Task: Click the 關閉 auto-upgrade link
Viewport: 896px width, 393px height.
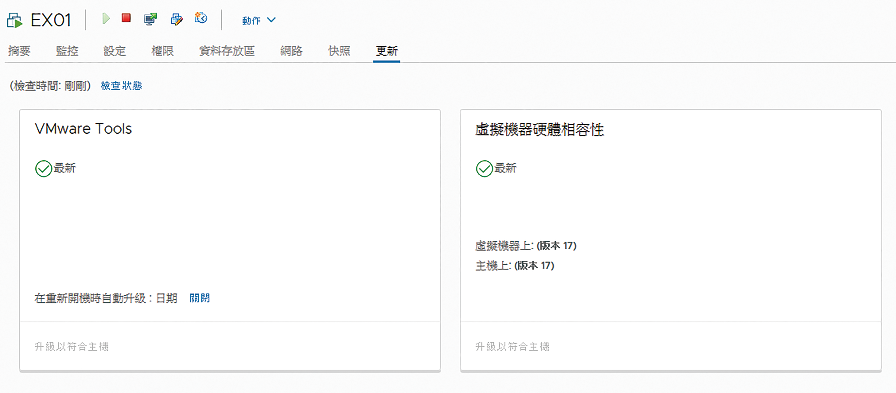Action: point(200,298)
